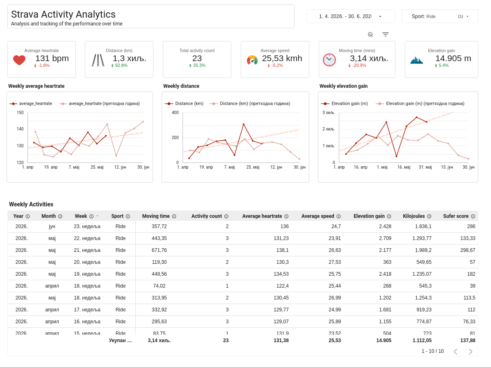Open the date range dropdown

(x=351, y=16)
